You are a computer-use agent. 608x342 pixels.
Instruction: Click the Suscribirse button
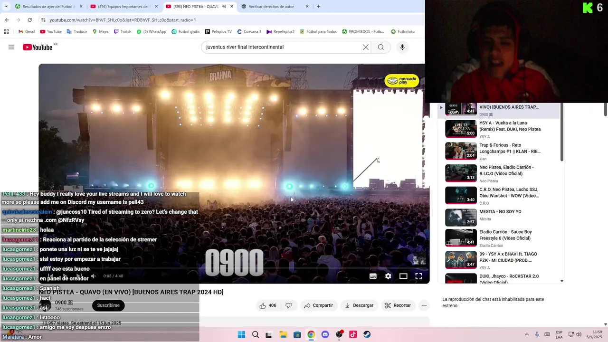[x=108, y=305]
